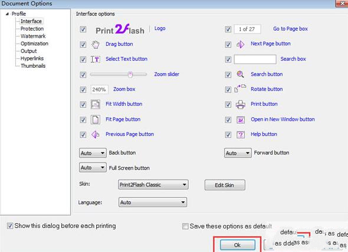Screen dimensions: 348x252
Task: Confirm with the Ok button
Action: point(238,245)
